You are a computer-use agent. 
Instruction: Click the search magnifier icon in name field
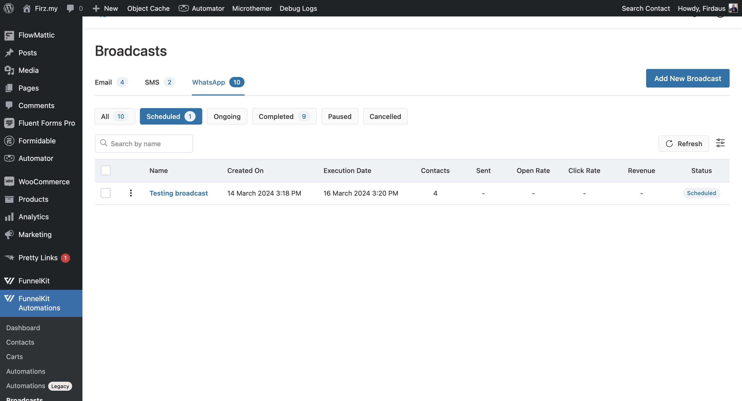click(104, 143)
